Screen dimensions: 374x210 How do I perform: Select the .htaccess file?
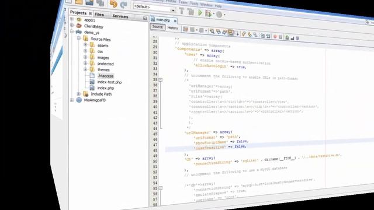click(105, 76)
